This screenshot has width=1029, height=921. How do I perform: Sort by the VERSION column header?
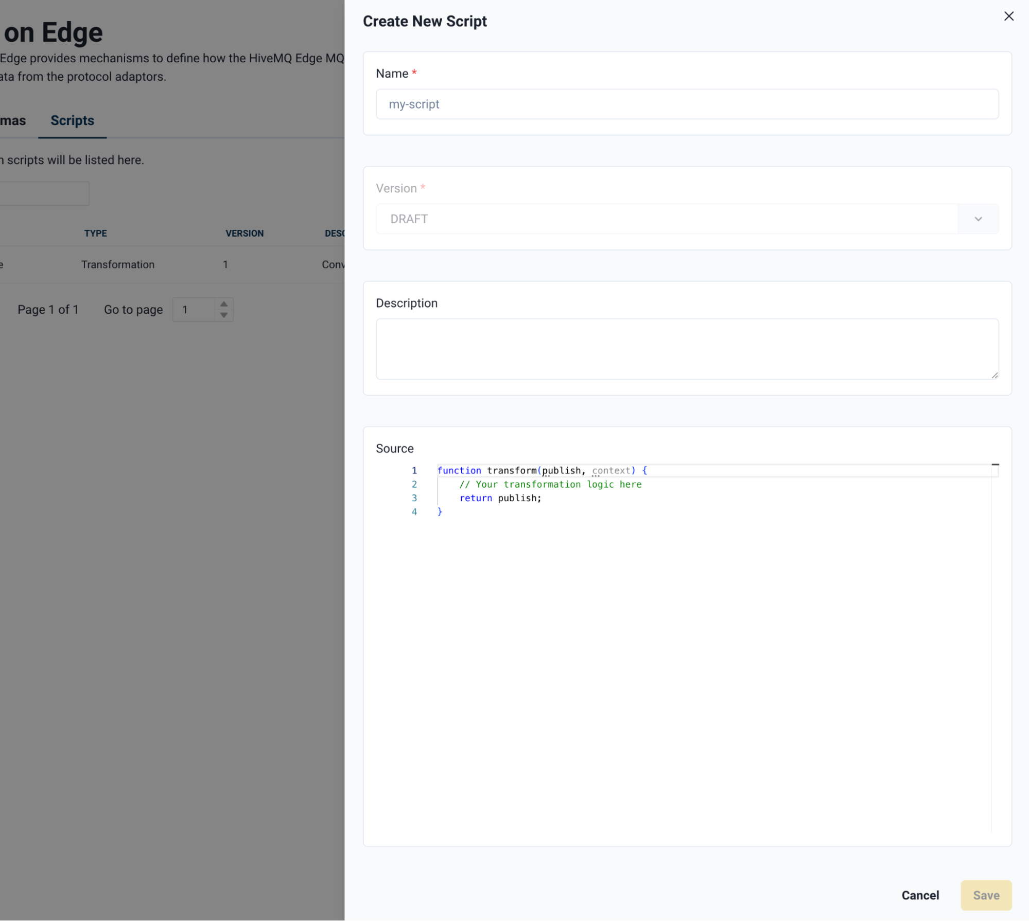coord(245,233)
